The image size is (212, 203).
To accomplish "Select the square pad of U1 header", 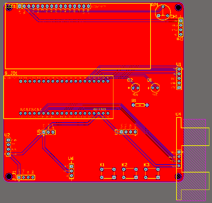I will click(x=179, y=88).
